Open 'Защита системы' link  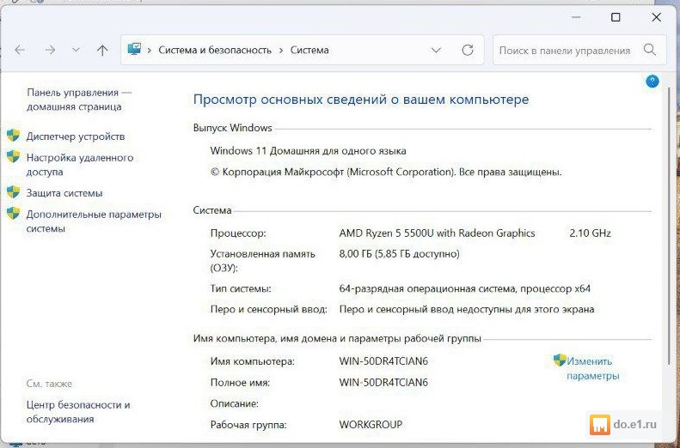(64, 193)
